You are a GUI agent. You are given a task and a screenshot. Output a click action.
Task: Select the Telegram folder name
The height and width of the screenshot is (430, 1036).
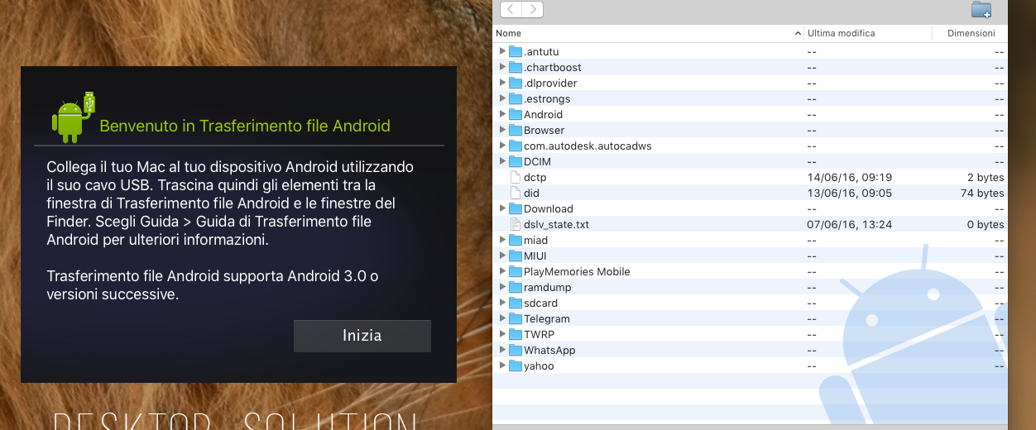(547, 318)
